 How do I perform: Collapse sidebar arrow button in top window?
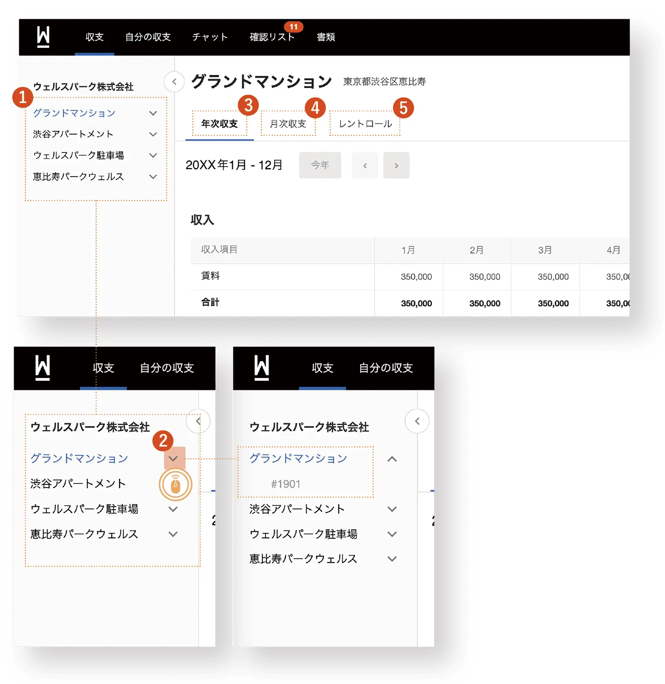174,81
